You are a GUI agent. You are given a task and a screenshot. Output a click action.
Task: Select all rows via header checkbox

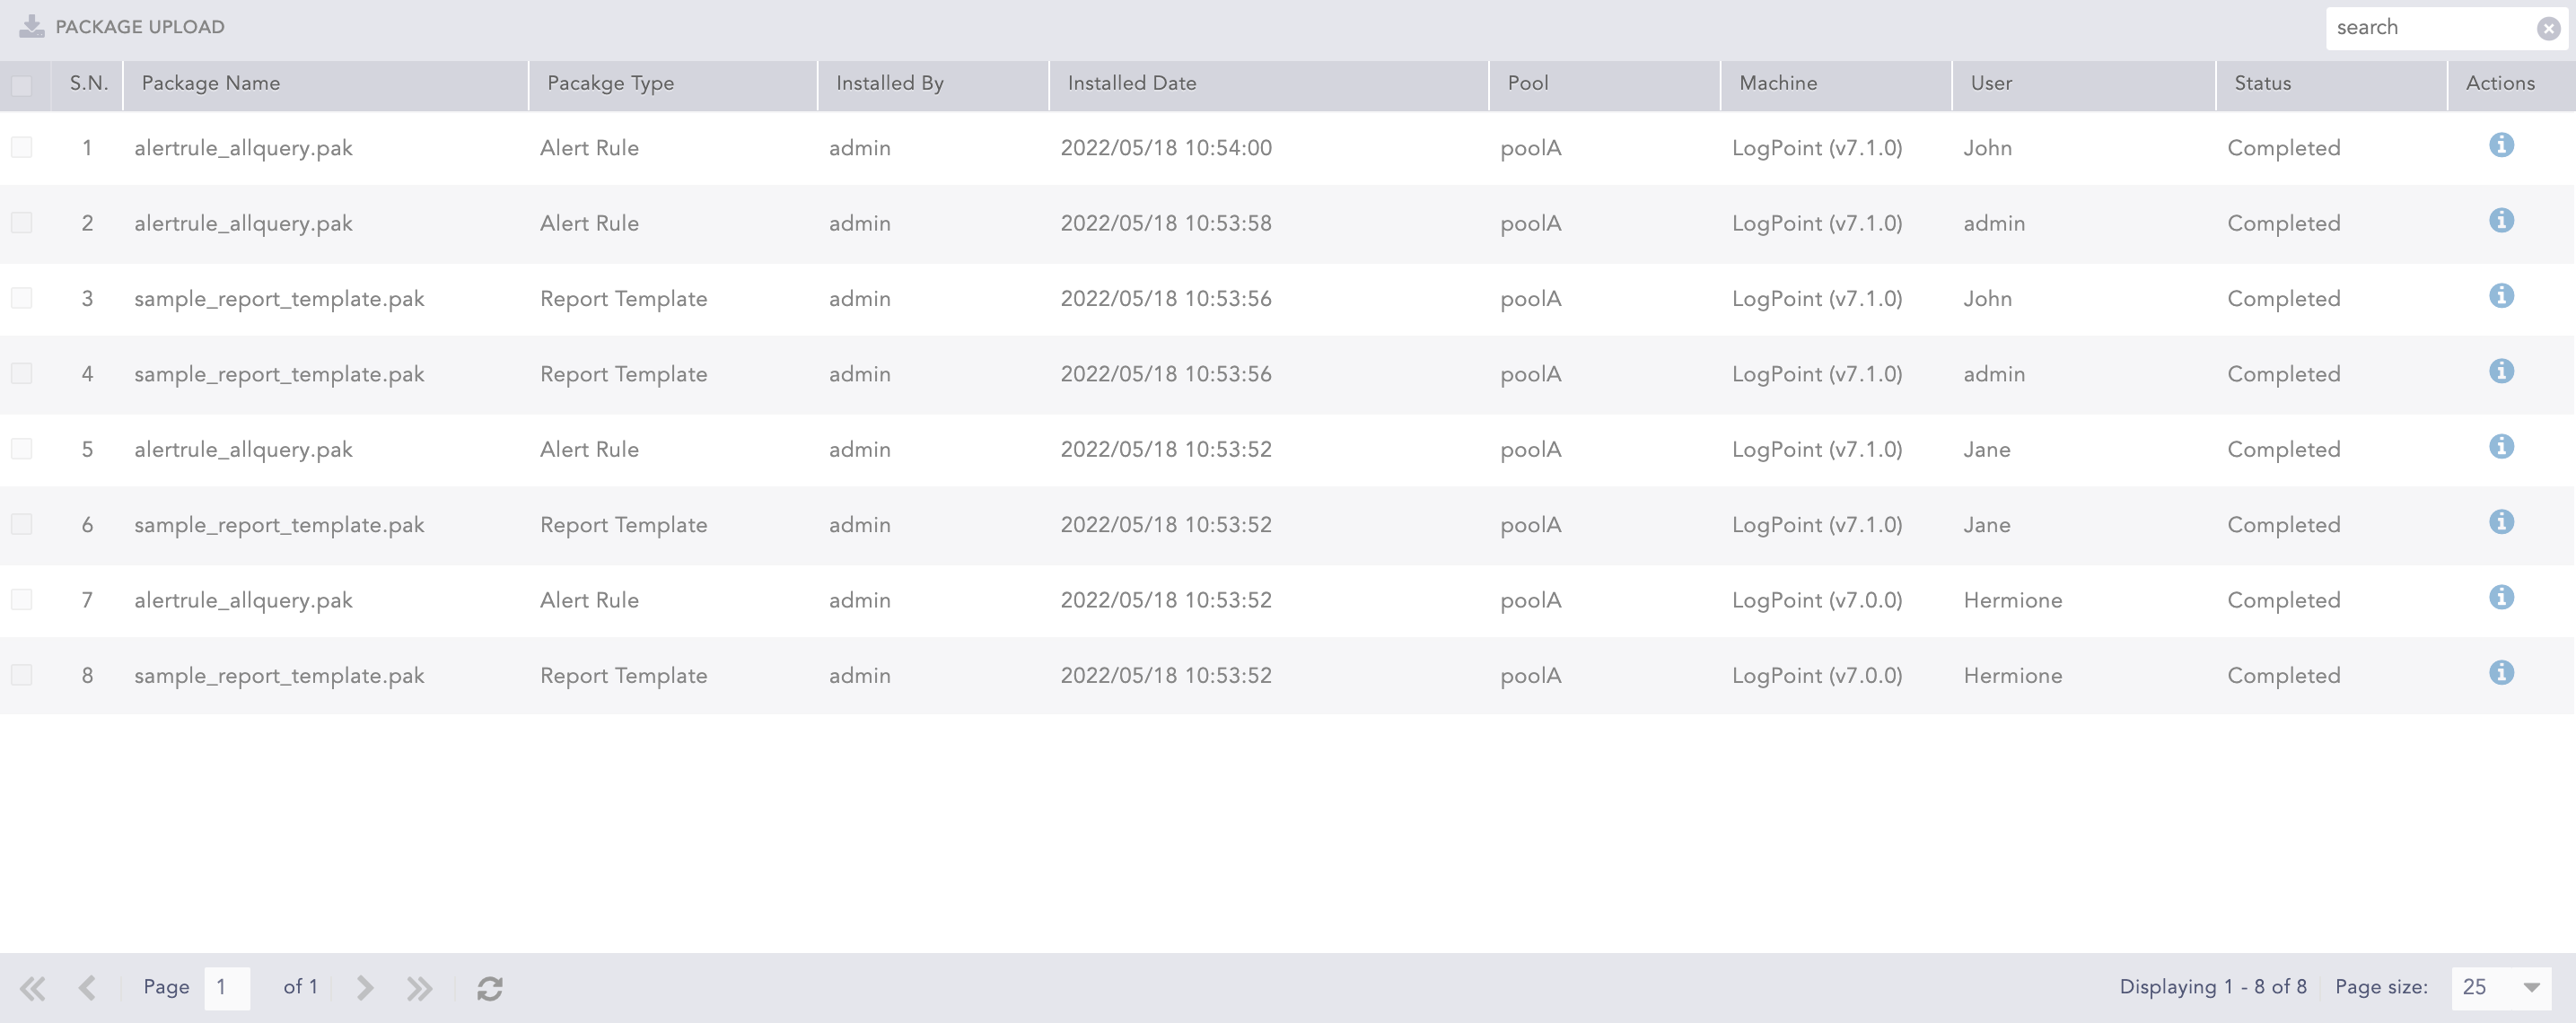(x=22, y=86)
